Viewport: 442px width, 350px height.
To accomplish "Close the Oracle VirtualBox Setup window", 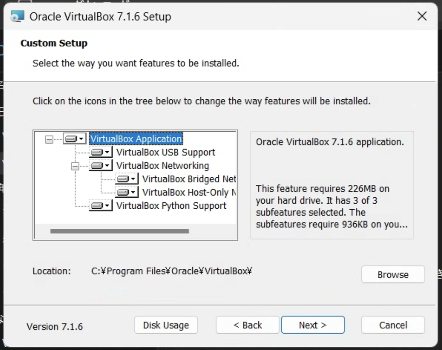I will tap(422, 16).
